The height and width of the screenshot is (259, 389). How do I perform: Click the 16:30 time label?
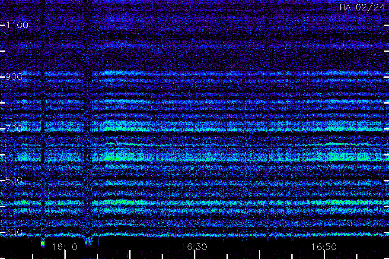click(x=194, y=247)
